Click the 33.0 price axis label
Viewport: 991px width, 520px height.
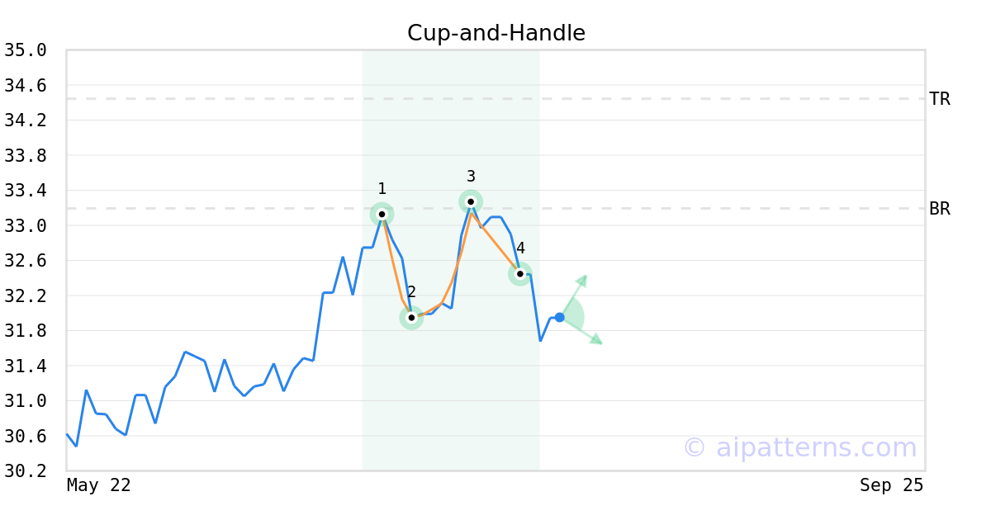(26, 225)
